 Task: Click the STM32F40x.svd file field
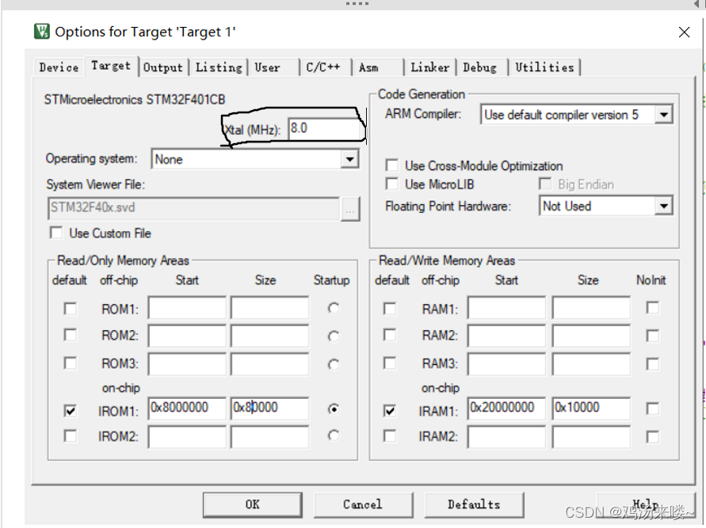tap(193, 207)
